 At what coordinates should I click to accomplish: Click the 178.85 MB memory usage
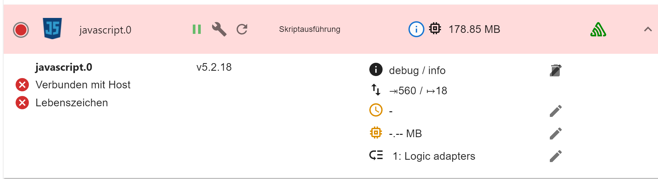click(x=474, y=29)
